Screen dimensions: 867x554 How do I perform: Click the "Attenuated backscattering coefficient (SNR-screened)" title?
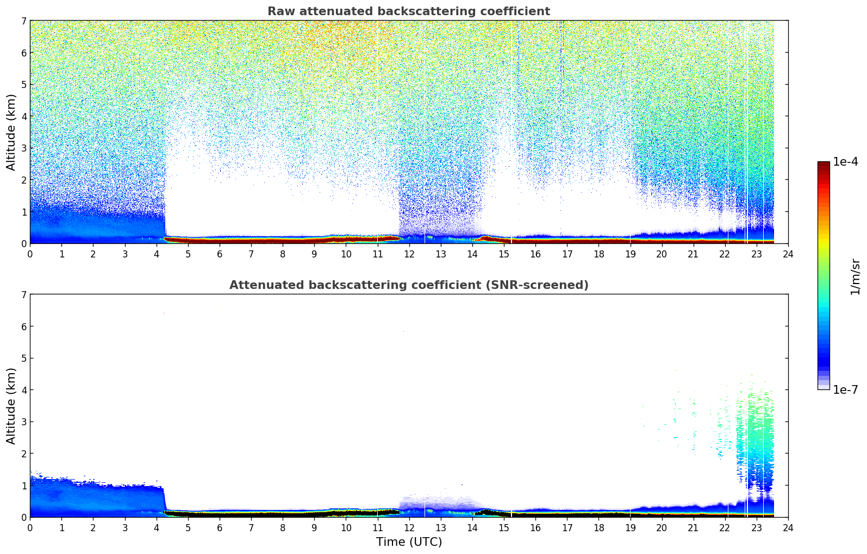408,285
